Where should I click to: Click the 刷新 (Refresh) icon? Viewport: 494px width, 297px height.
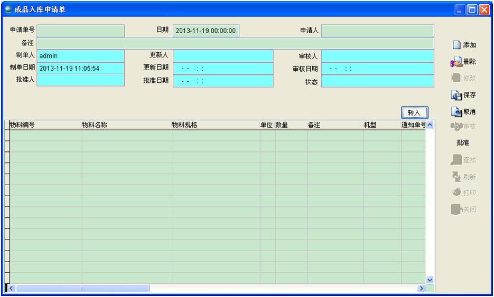(x=456, y=177)
